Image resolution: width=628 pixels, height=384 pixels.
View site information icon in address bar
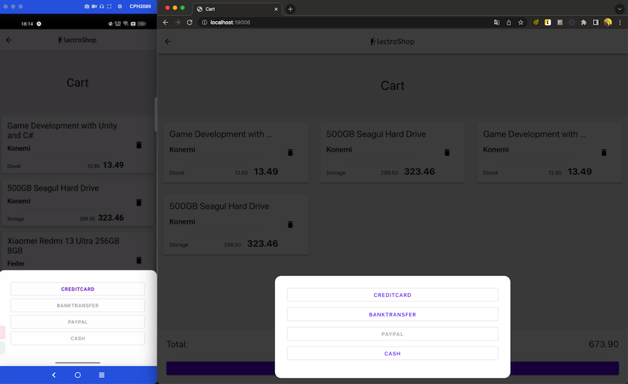click(x=205, y=22)
